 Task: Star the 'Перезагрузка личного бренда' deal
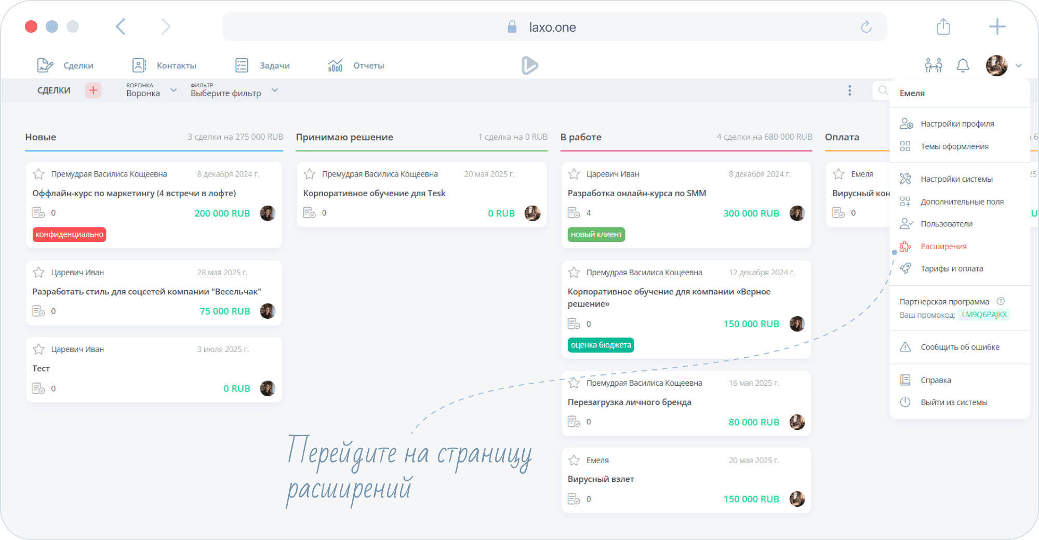(x=574, y=383)
